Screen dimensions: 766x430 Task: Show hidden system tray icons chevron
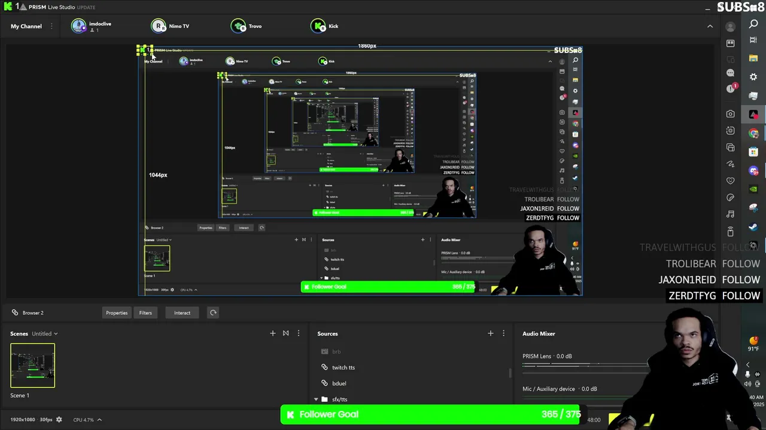point(747,365)
